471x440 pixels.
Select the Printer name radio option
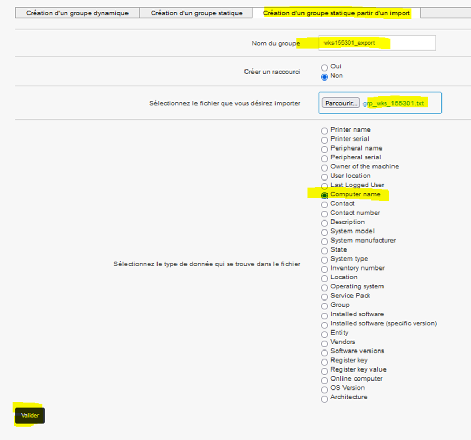[x=325, y=131]
